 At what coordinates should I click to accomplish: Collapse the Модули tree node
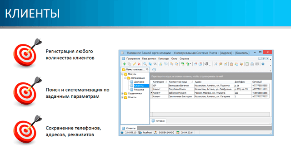coord(122,74)
